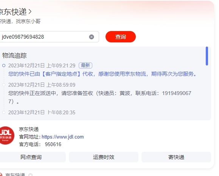Image resolution: width=219 pixels, height=176 pixels.
Task: Clear the tracking number with the X icon
Action: (x=92, y=37)
